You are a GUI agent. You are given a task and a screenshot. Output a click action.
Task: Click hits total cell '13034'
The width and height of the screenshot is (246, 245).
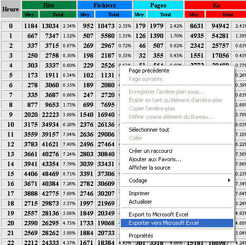tap(50, 26)
